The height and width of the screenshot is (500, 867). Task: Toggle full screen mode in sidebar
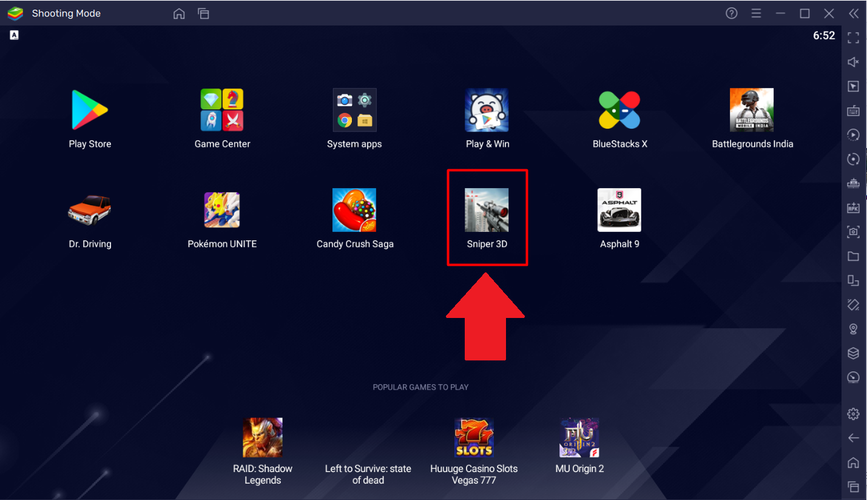coord(853,38)
